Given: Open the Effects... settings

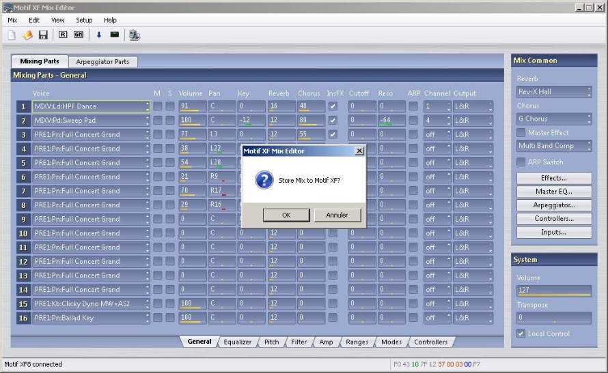Looking at the screenshot, I should [554, 178].
